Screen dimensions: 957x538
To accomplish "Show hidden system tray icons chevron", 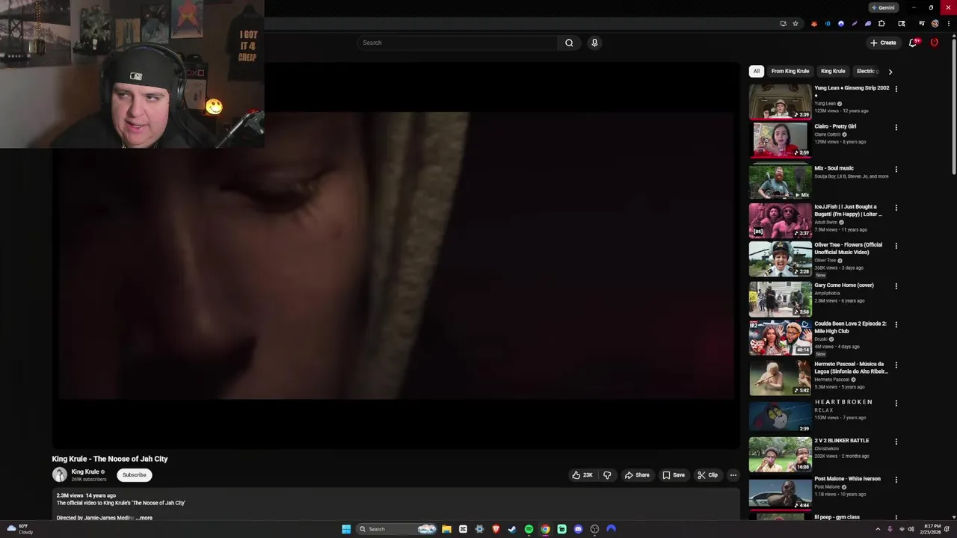I will coord(878,529).
